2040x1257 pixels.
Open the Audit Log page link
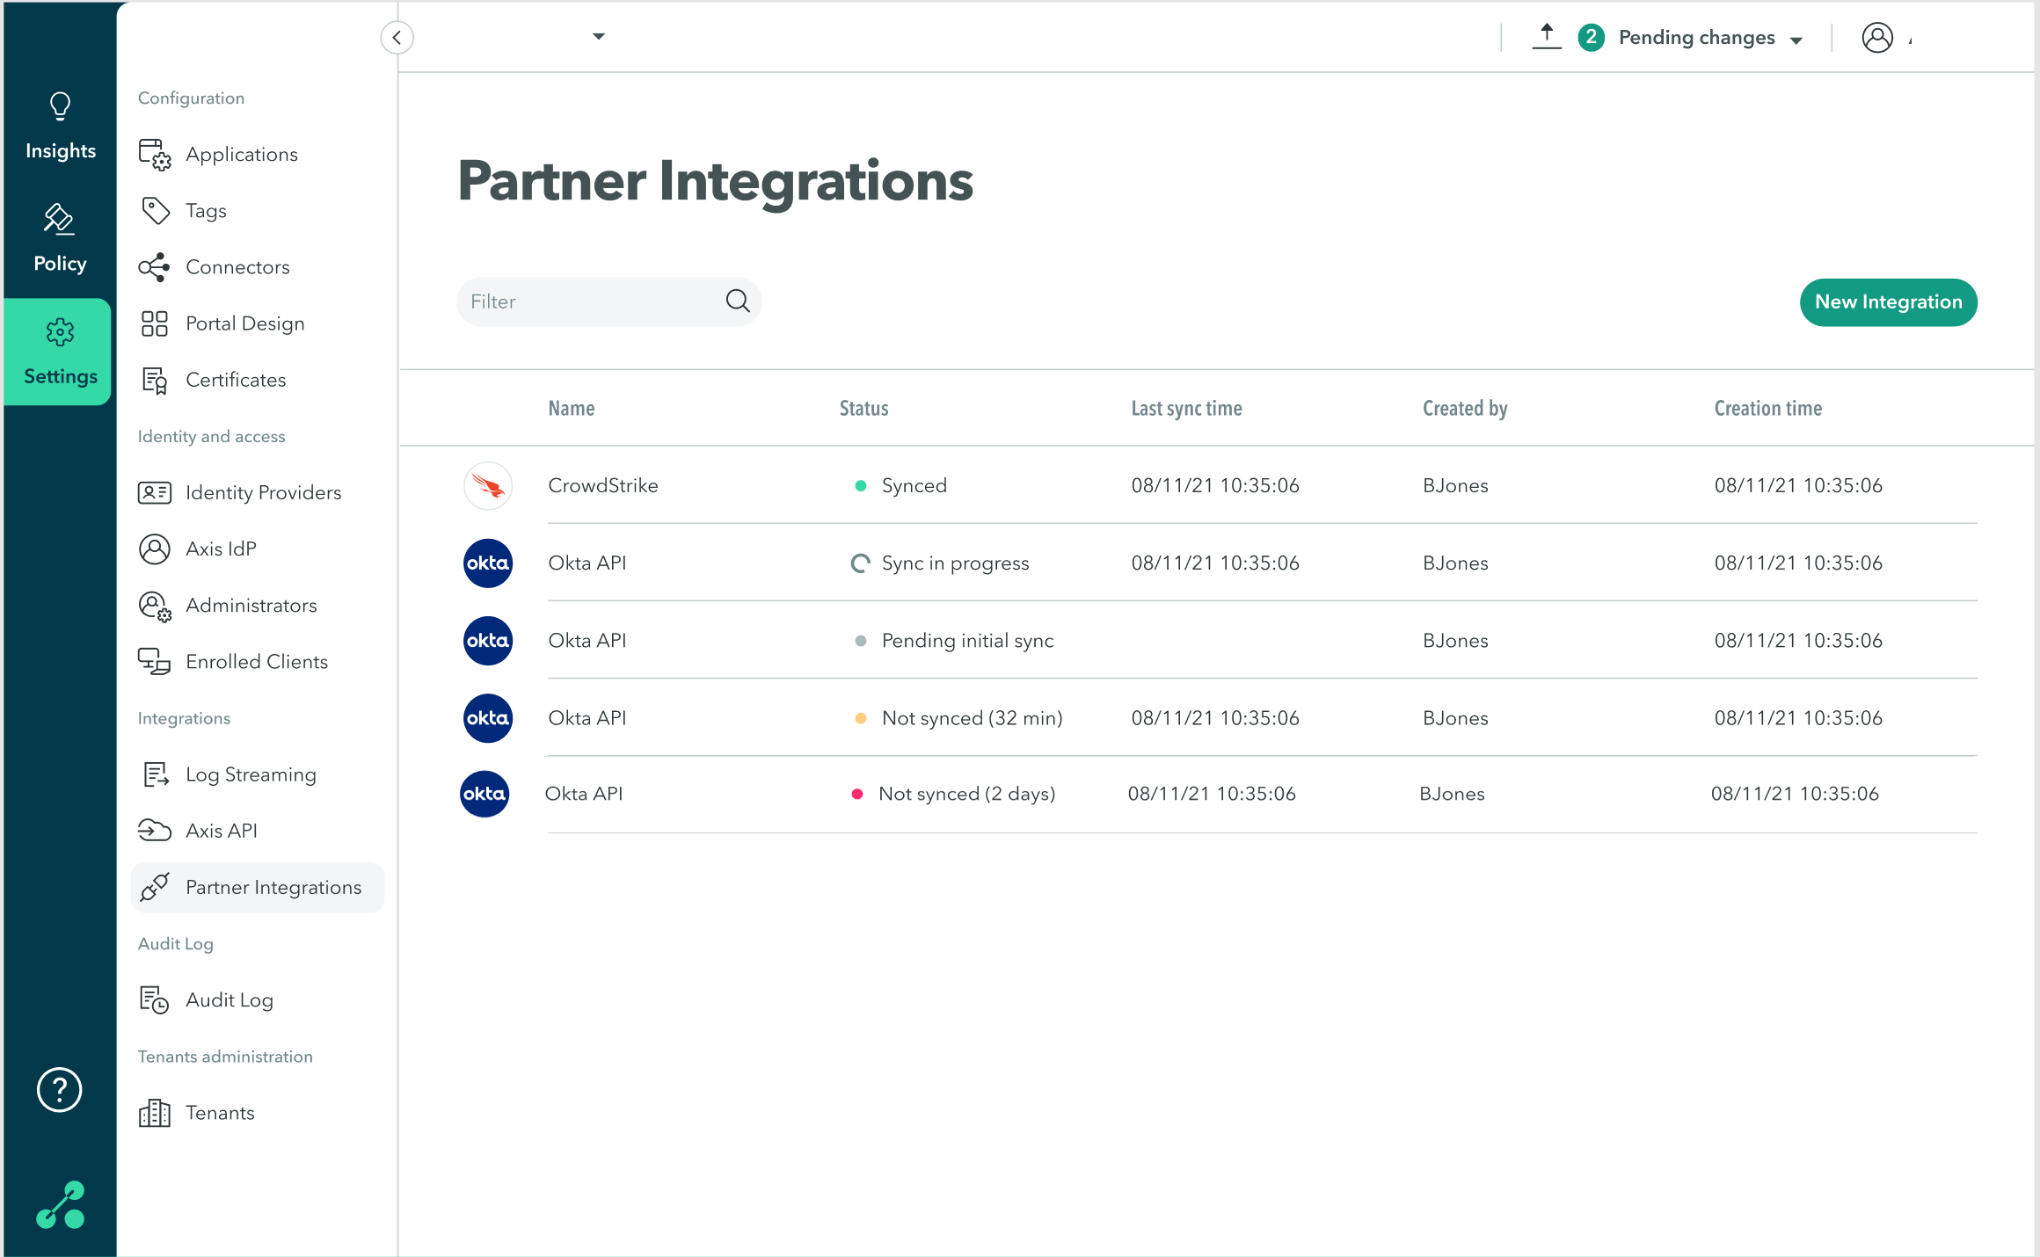point(229,1000)
